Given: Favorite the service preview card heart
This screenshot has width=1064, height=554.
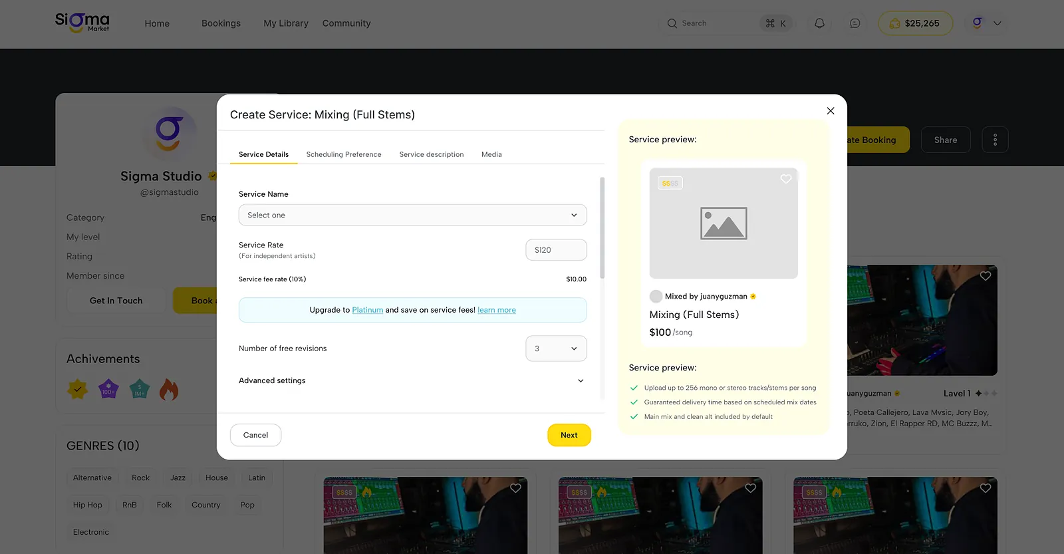Looking at the screenshot, I should [786, 179].
